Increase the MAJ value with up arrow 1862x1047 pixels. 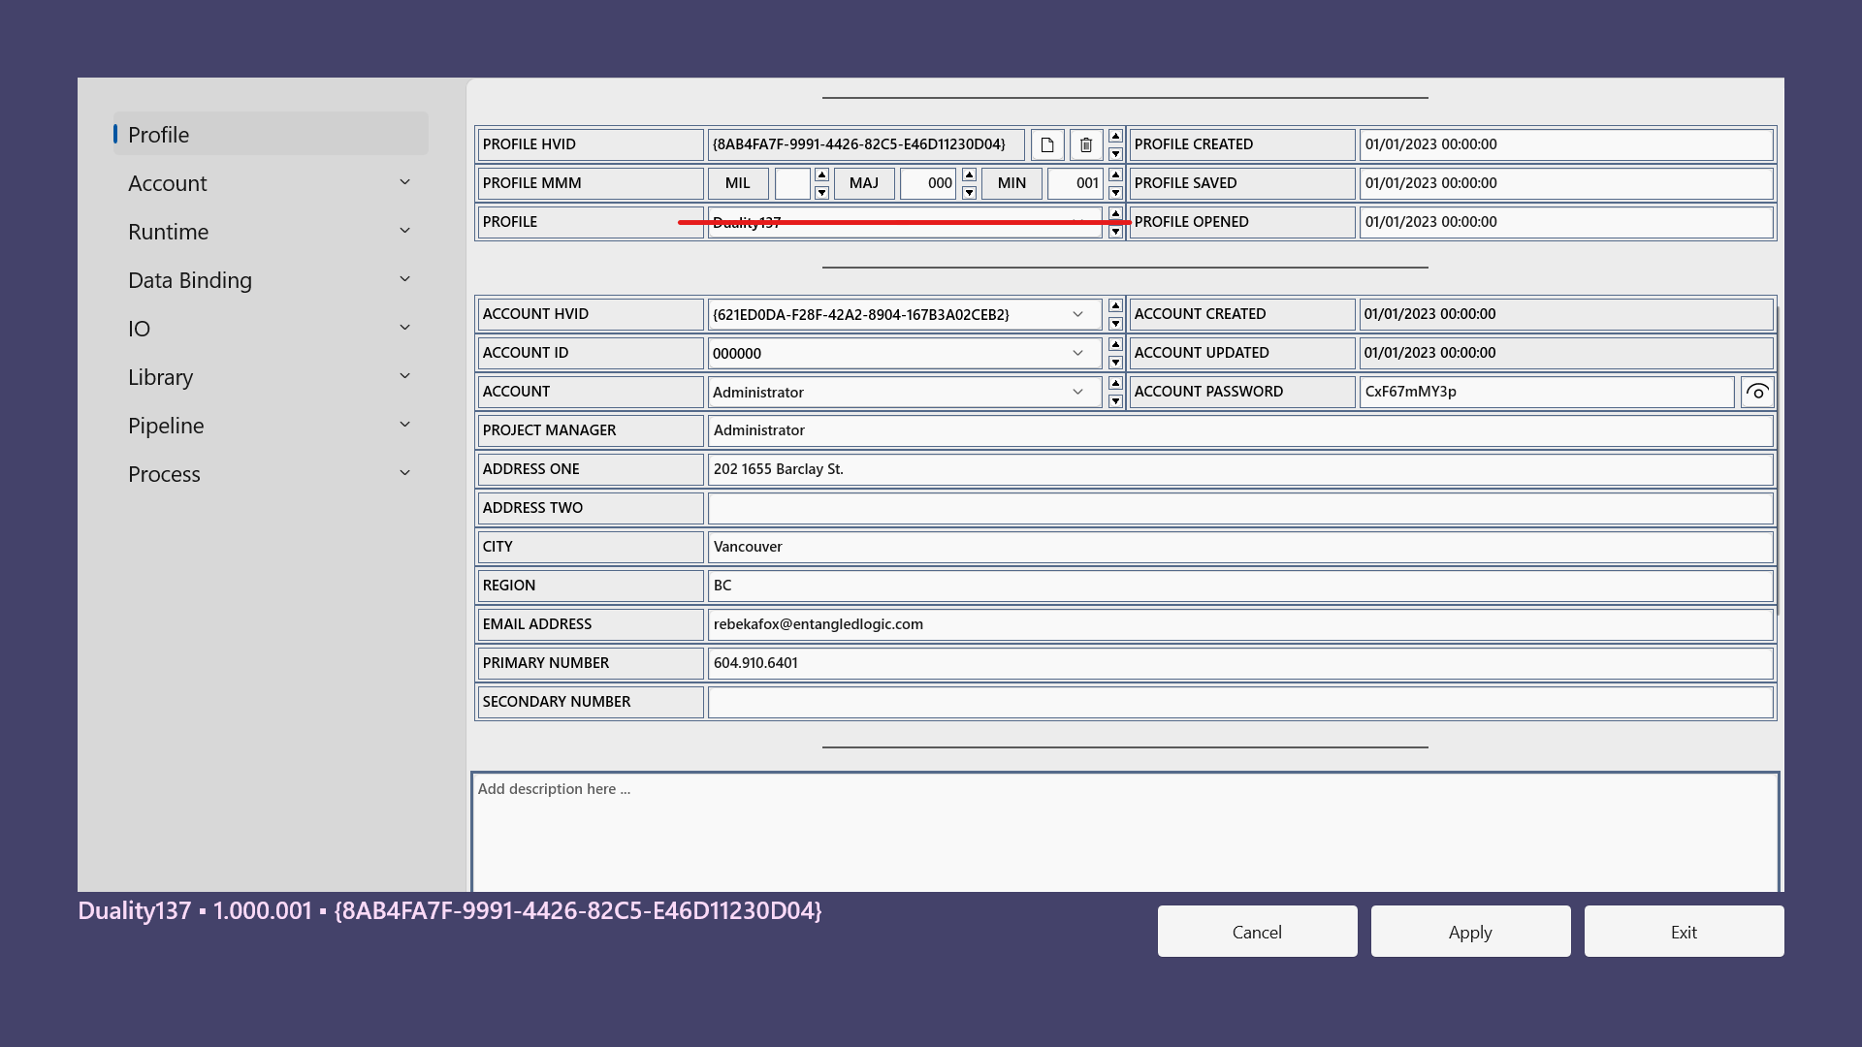pos(969,174)
